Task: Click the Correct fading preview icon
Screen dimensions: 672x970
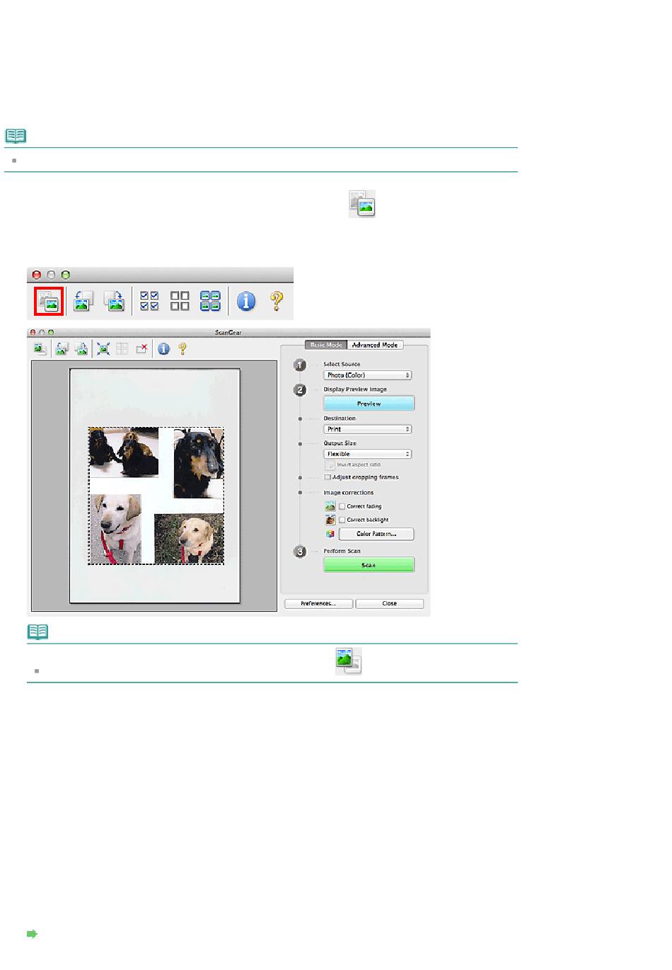Action: 330,506
